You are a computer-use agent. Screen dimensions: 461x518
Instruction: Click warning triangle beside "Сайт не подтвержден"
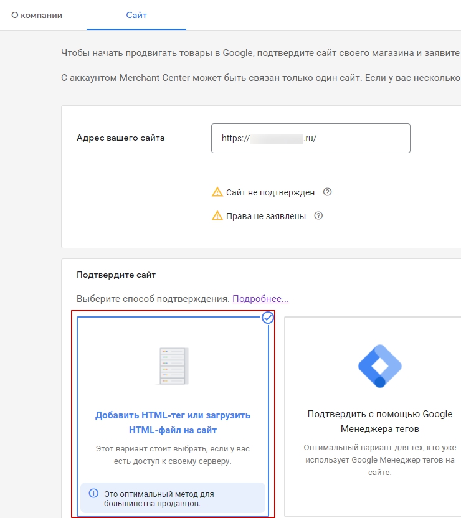(x=217, y=192)
